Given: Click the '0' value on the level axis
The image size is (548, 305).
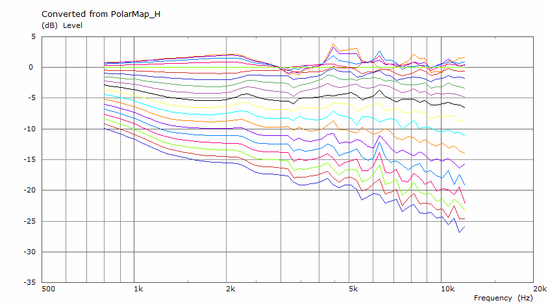Looking at the screenshot, I should tap(31, 67).
